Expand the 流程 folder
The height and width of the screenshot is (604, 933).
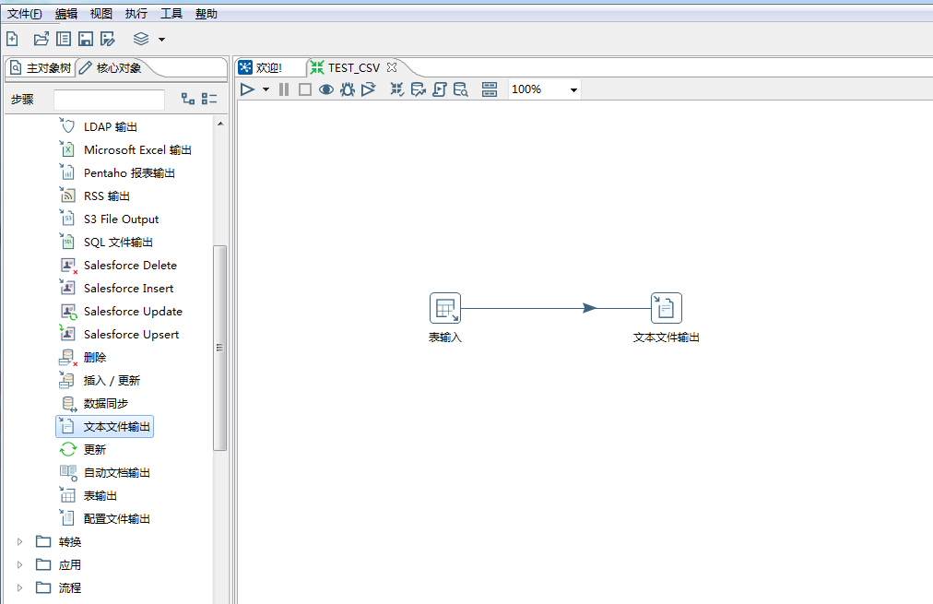19,588
